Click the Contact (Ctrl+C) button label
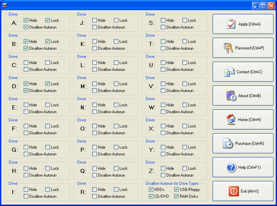277x206 pixels. 249,72
